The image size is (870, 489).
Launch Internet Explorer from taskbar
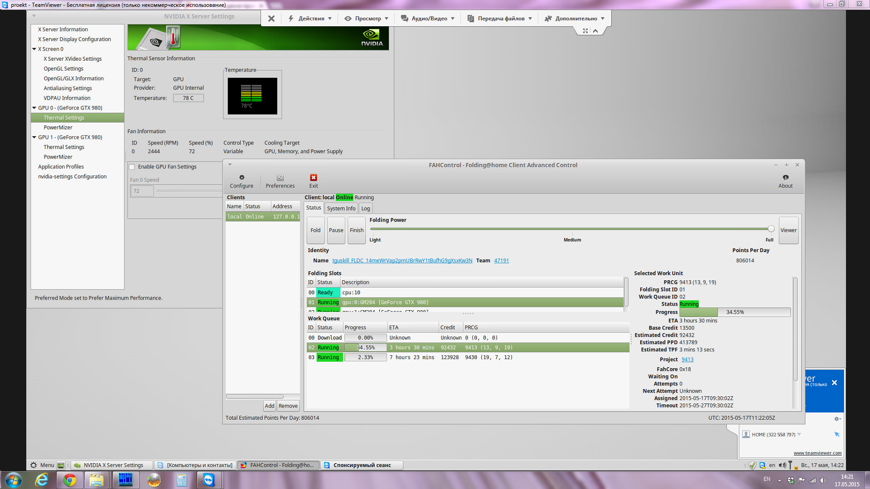[x=42, y=480]
